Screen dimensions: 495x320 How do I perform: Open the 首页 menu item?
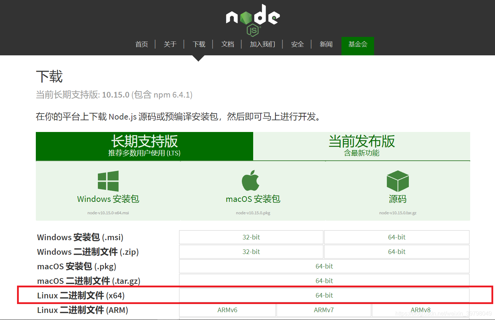(x=142, y=44)
